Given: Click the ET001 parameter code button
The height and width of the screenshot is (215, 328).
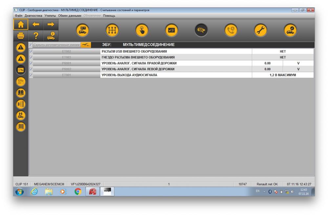Looking at the screenshot, I should point(67,75).
